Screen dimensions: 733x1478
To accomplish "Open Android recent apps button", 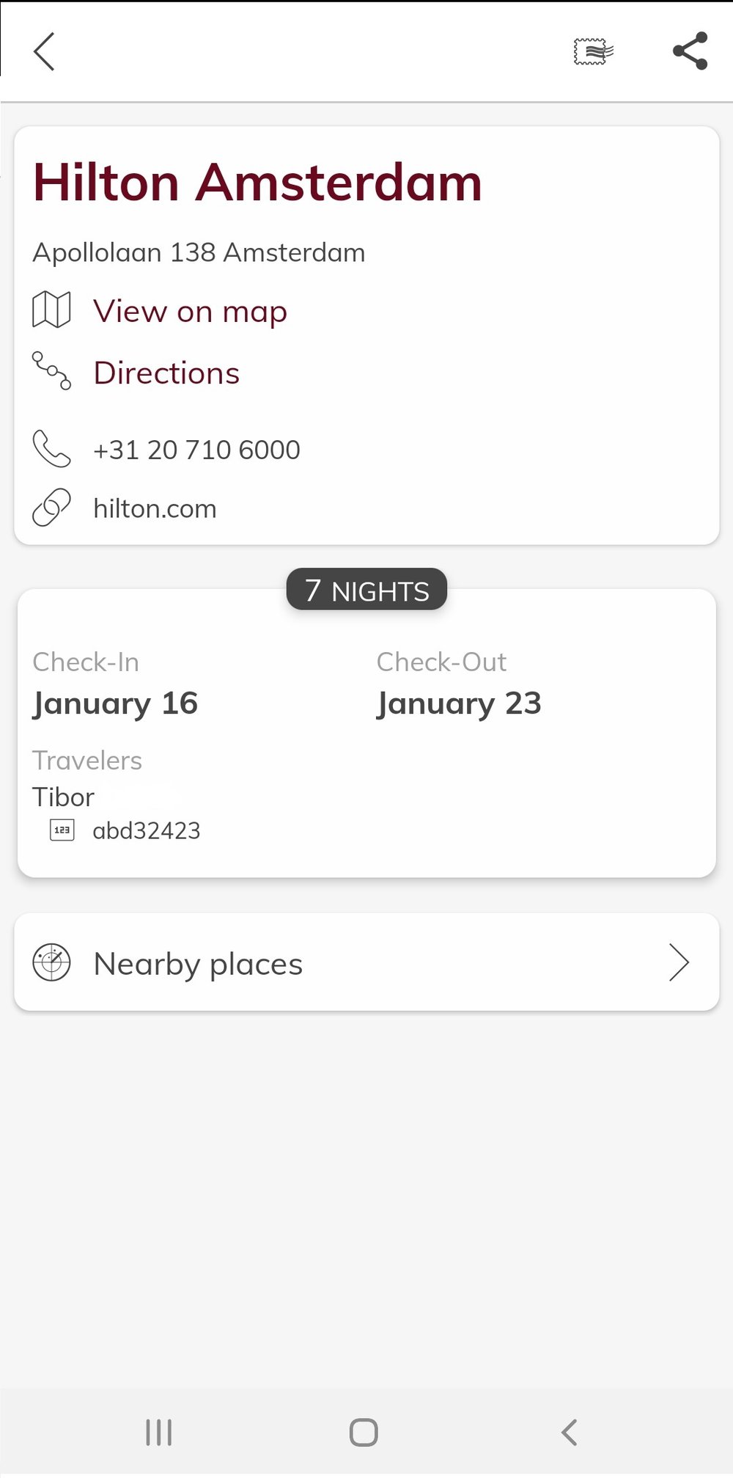I will pyautogui.click(x=158, y=1432).
